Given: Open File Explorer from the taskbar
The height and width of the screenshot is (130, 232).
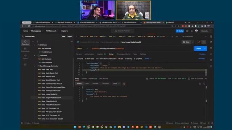Looking at the screenshot, I should 119,127.
